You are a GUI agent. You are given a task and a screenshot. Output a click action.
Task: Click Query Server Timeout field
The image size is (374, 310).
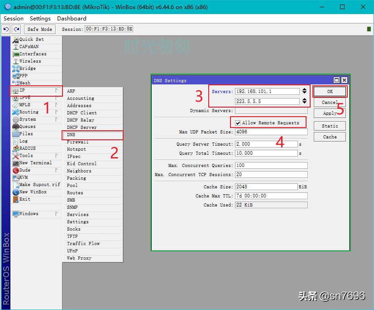pyautogui.click(x=266, y=144)
